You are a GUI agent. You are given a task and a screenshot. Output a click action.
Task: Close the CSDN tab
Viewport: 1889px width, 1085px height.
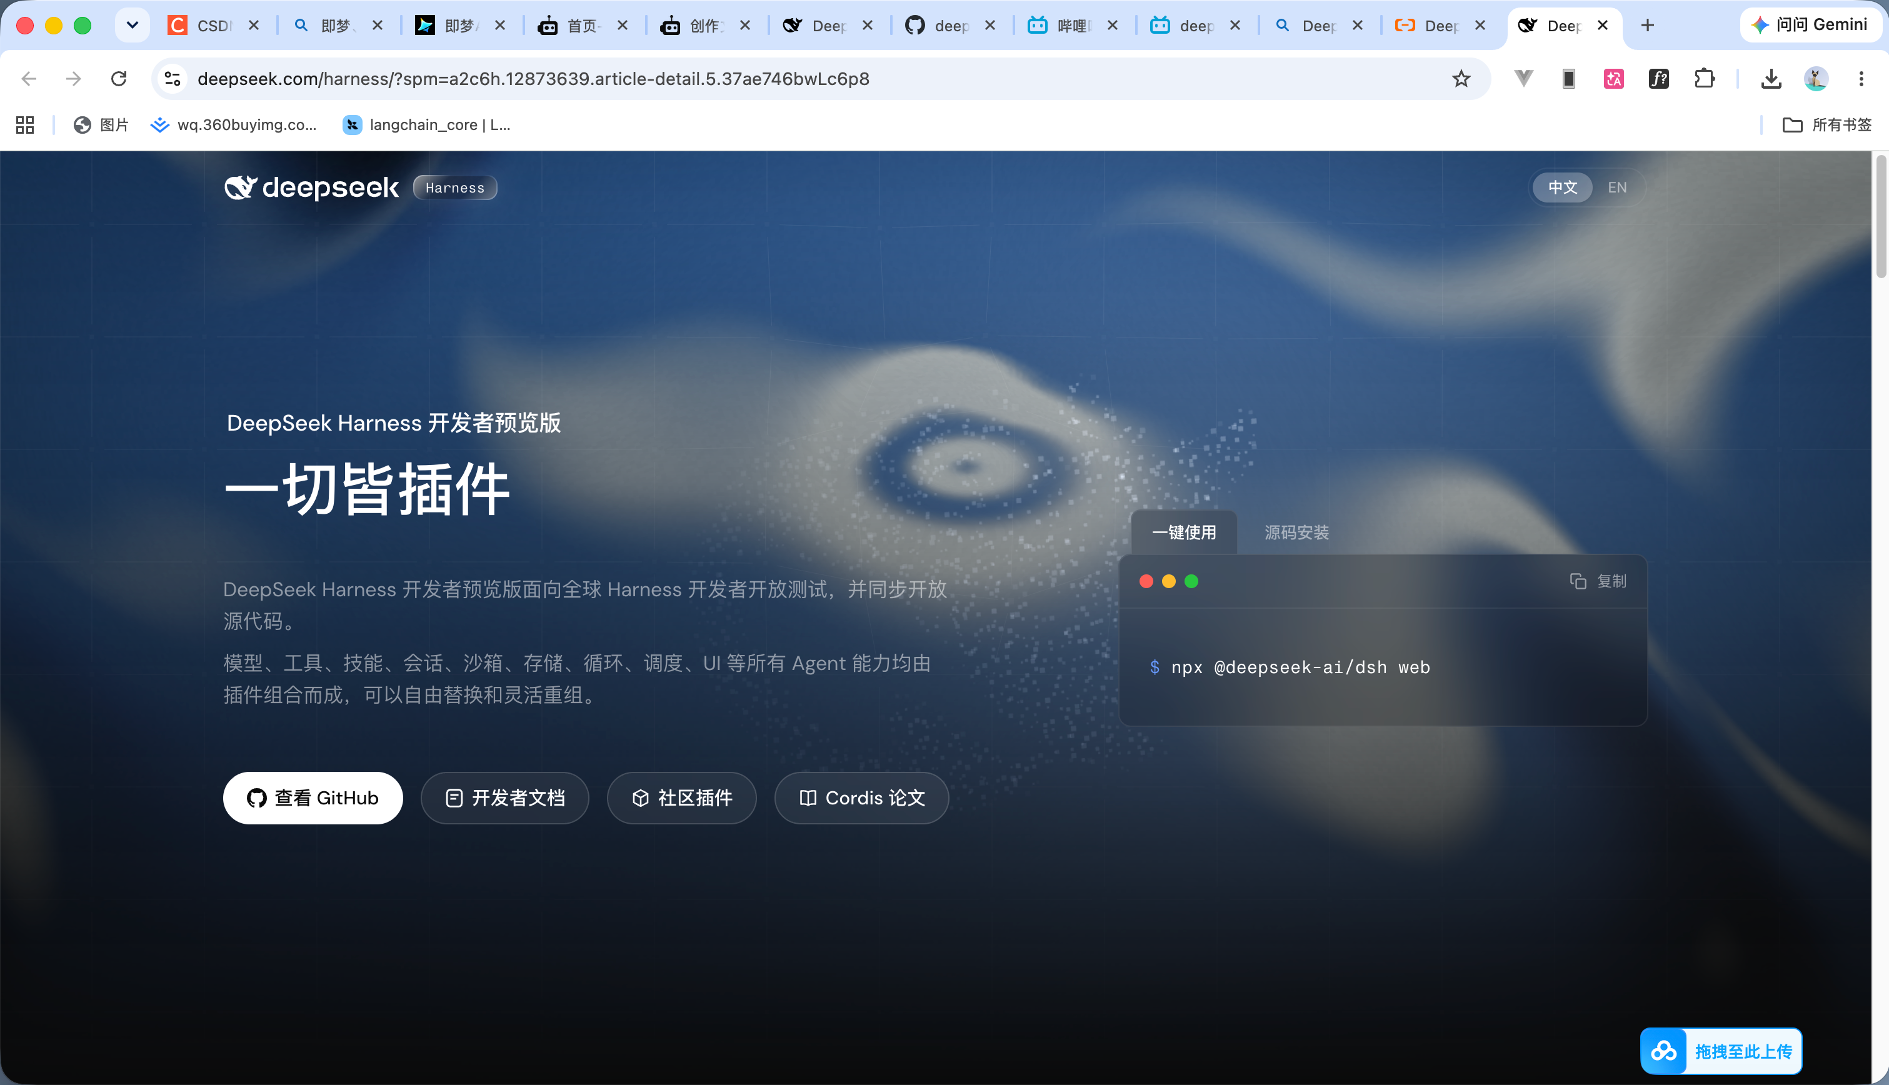point(253,26)
